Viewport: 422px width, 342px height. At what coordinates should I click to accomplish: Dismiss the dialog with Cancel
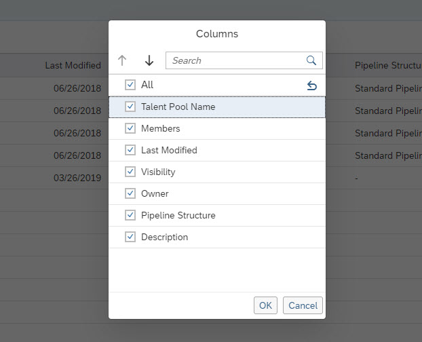pyautogui.click(x=303, y=305)
